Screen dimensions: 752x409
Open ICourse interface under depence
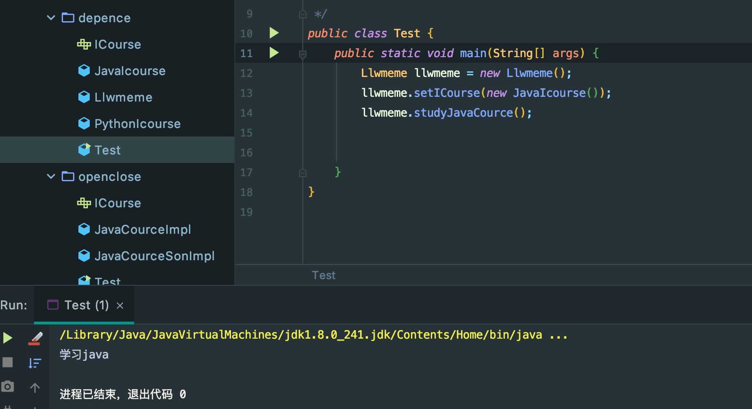[118, 44]
